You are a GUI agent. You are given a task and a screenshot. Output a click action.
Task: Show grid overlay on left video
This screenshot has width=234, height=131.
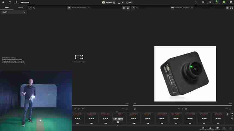tap(124, 8)
